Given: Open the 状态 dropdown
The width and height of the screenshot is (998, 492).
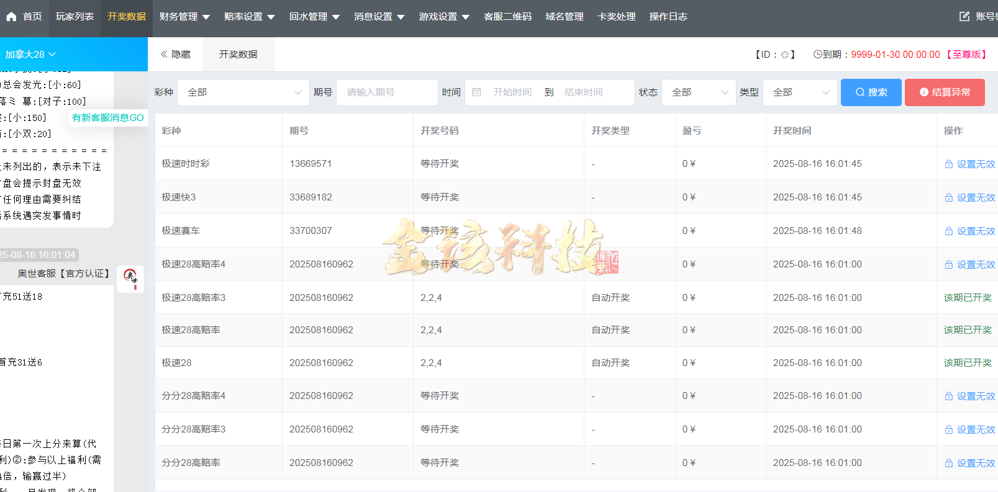Looking at the screenshot, I should (699, 92).
